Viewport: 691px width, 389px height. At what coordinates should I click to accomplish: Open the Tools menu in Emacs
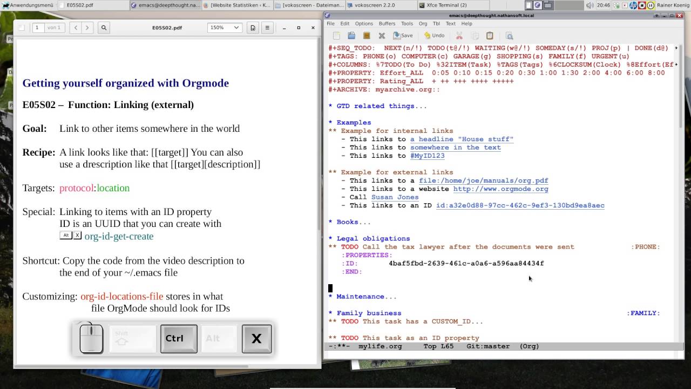[x=407, y=24]
